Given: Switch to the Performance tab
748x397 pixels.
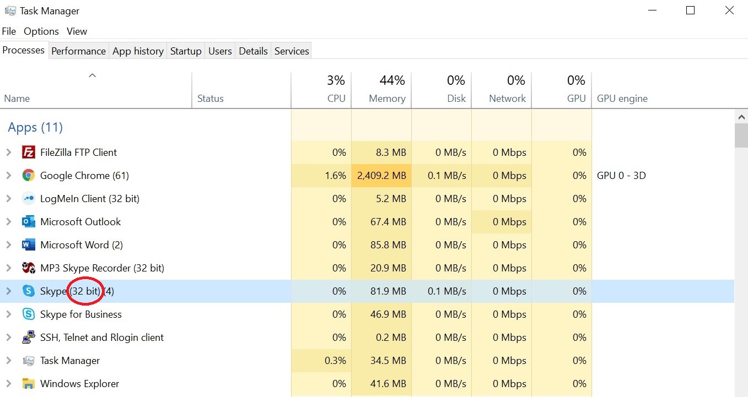Looking at the screenshot, I should (x=78, y=51).
